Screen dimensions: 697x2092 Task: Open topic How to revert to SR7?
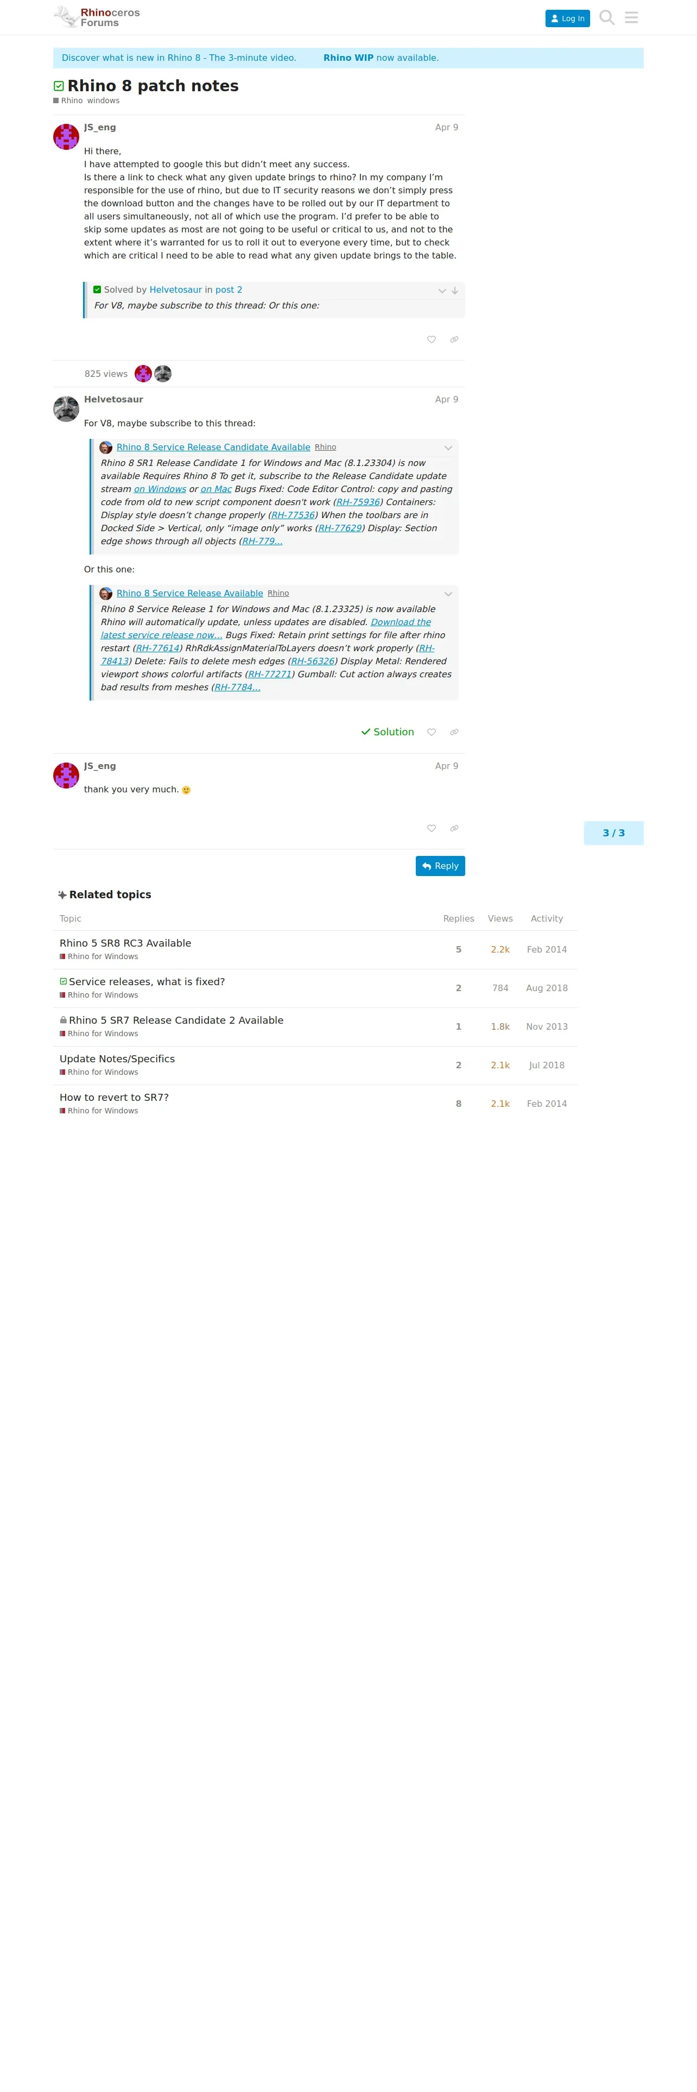tap(115, 1097)
